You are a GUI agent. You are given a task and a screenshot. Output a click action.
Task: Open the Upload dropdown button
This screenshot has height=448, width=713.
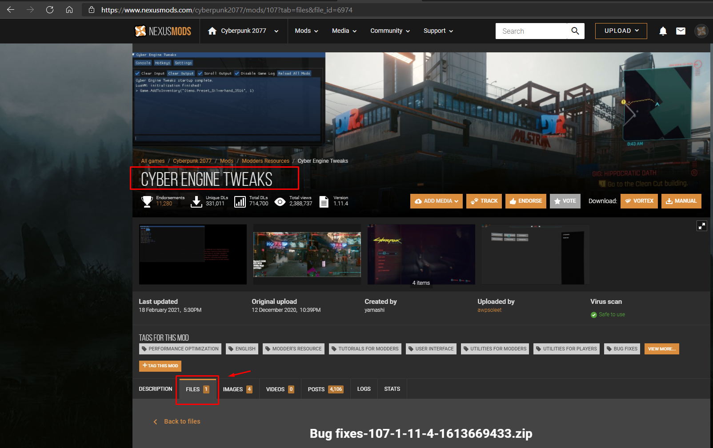(621, 31)
